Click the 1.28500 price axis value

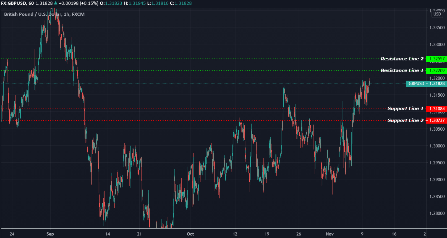click(437, 197)
